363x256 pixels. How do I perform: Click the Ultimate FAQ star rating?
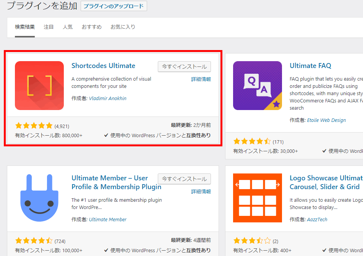tap(252, 142)
